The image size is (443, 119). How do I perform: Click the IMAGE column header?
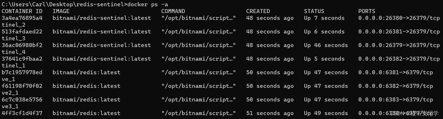point(61,11)
